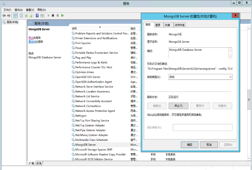Viewport: 252px width, 170px height.
Task: Click the gear icon of OpenSSH SSH Server
Action: coord(73,77)
